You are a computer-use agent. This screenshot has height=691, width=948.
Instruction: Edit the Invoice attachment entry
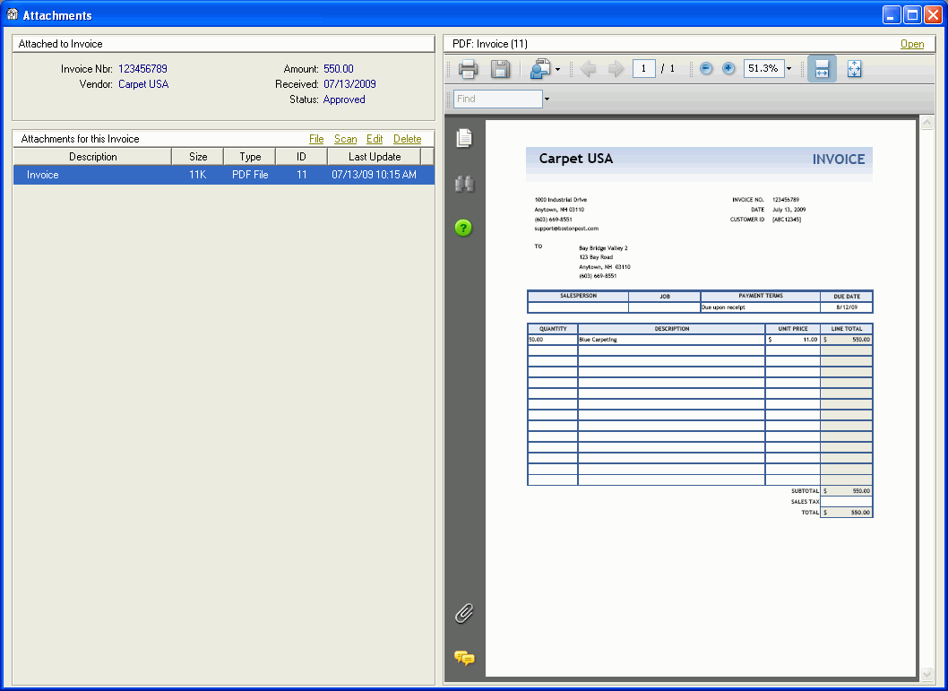click(x=375, y=139)
